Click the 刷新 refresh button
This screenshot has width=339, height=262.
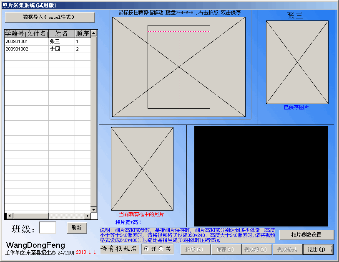pos(77,228)
